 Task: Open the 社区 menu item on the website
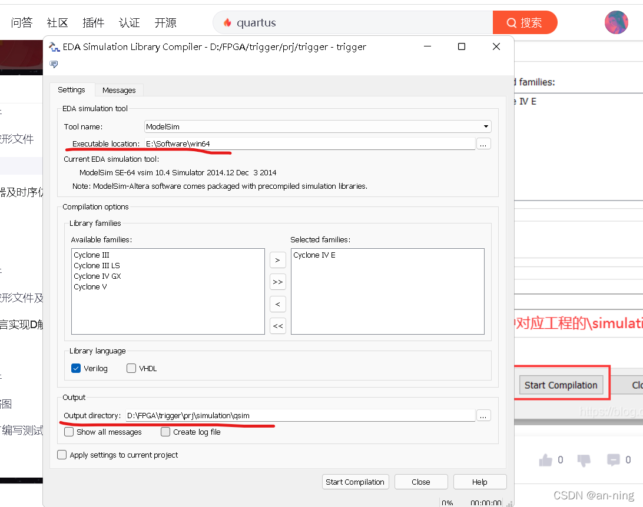click(x=58, y=22)
